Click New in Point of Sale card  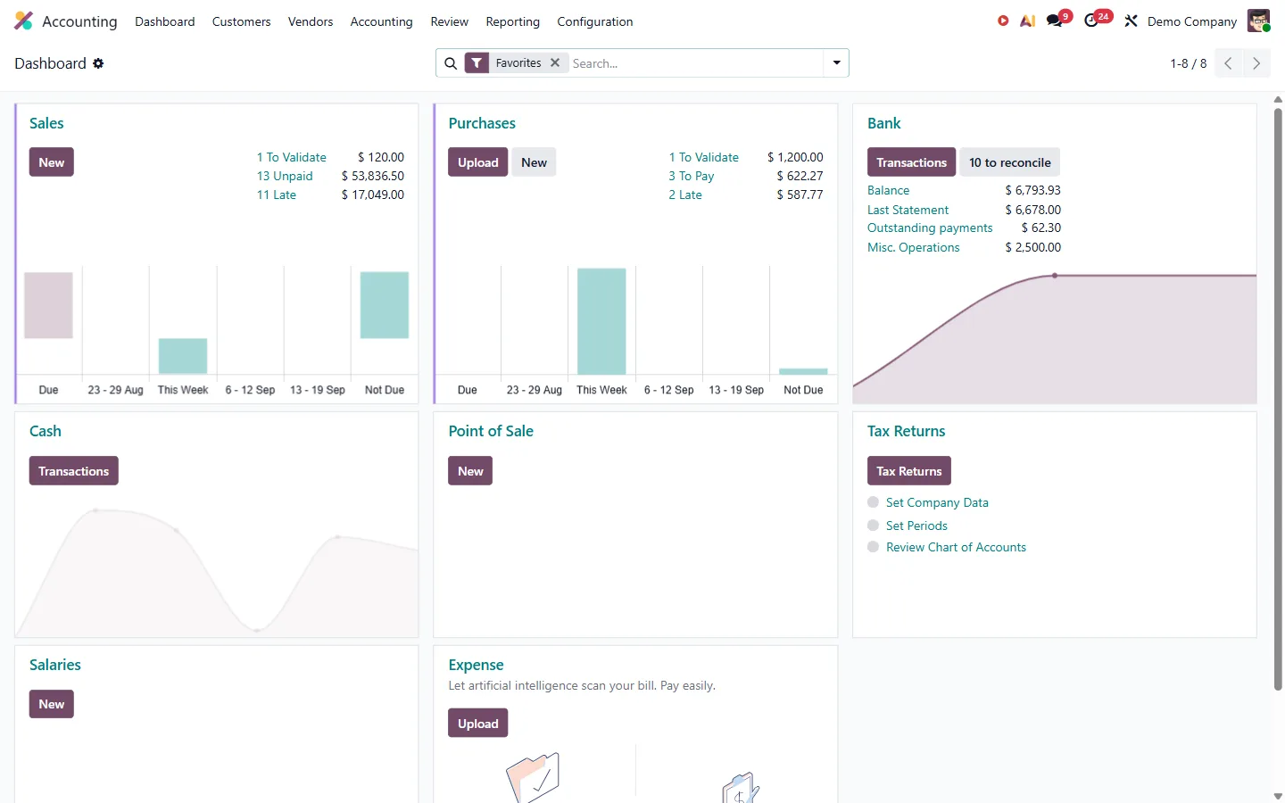(470, 471)
